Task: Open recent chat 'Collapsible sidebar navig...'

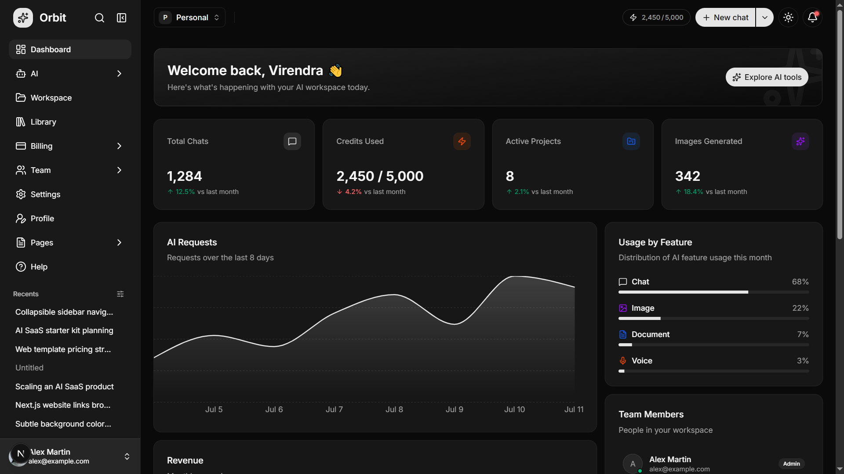Action: 64,312
